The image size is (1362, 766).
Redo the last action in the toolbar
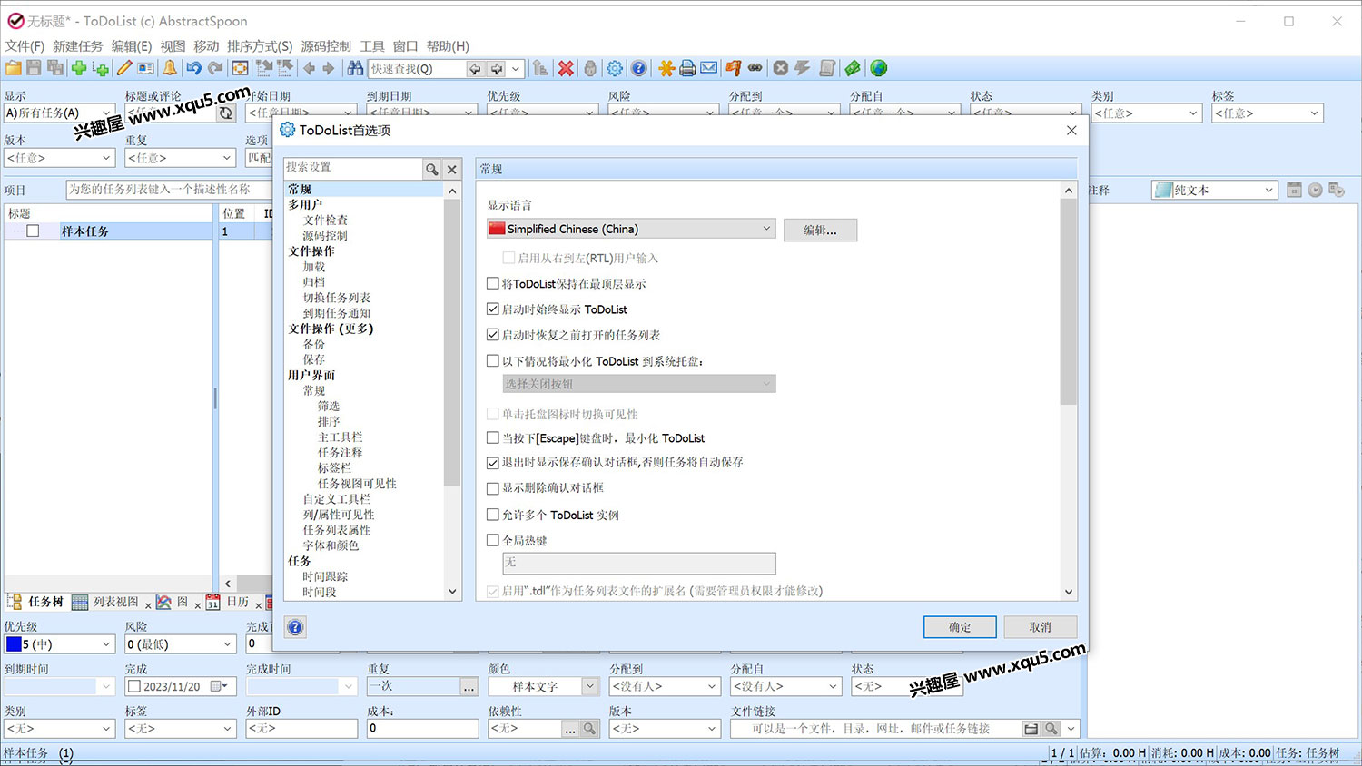coord(215,68)
